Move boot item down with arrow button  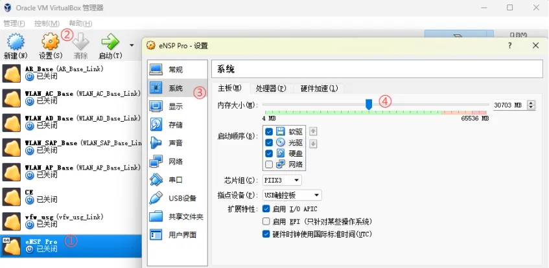(313, 144)
